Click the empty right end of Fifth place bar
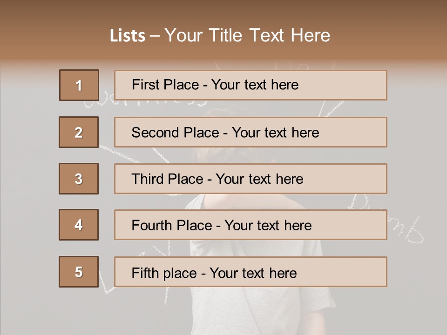The width and height of the screenshot is (447, 335). coord(354,272)
